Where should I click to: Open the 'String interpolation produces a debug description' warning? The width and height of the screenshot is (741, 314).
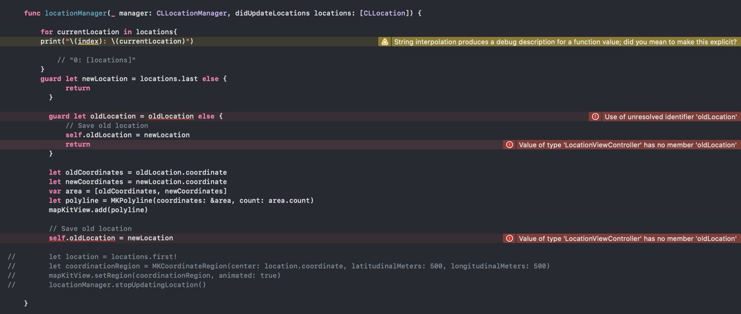pos(565,42)
